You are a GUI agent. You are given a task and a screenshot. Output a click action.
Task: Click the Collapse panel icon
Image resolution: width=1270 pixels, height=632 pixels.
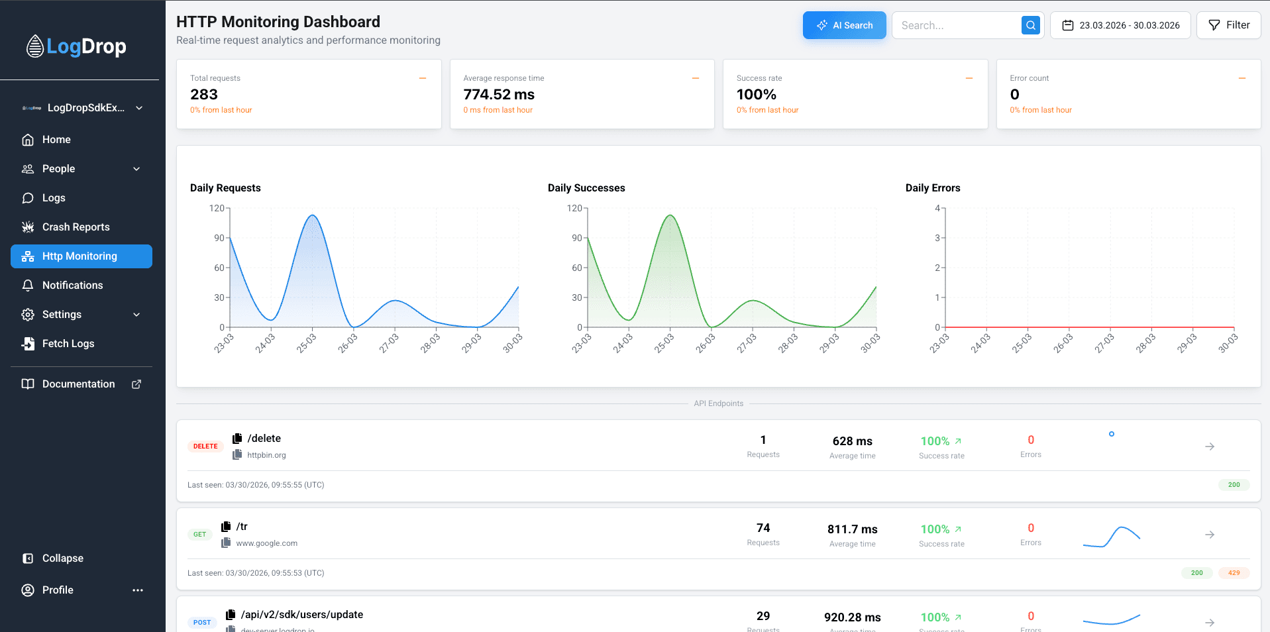(28, 558)
